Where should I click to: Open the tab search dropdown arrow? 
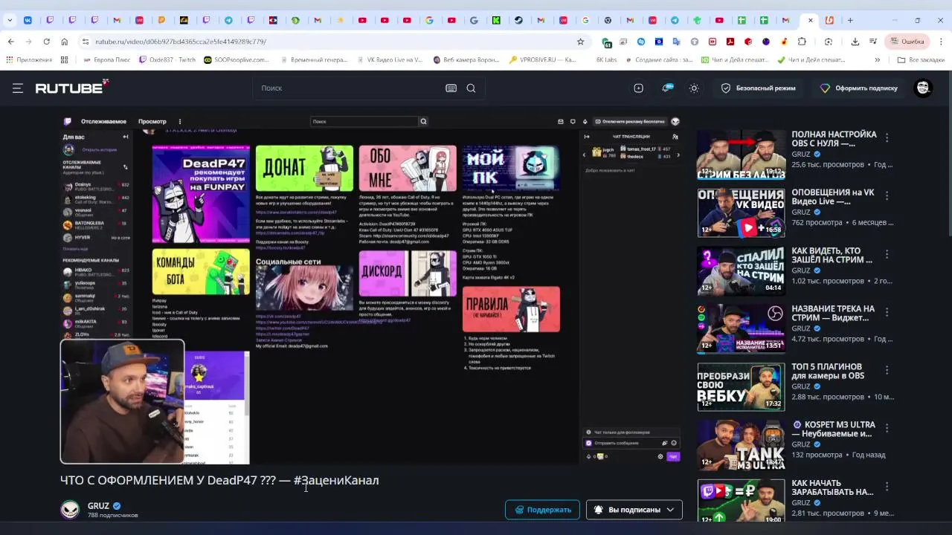10,20
